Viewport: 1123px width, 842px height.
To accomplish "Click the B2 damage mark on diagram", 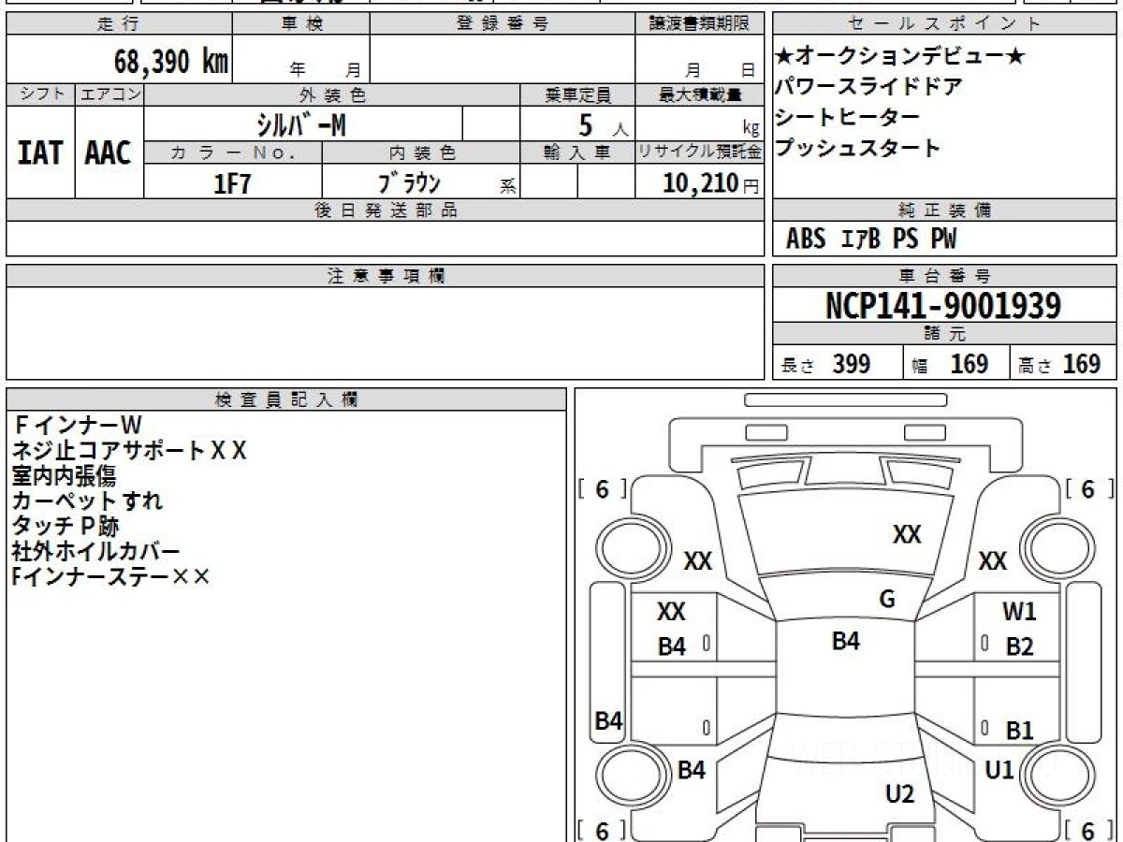I will (1019, 646).
